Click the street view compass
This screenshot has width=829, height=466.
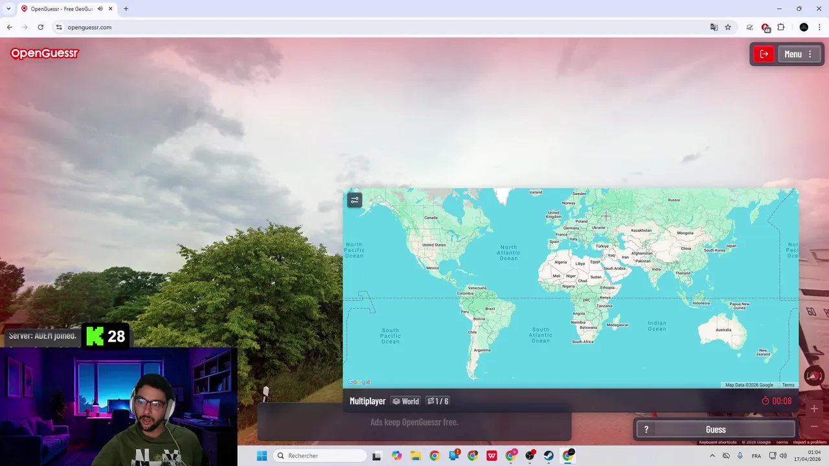pos(813,376)
